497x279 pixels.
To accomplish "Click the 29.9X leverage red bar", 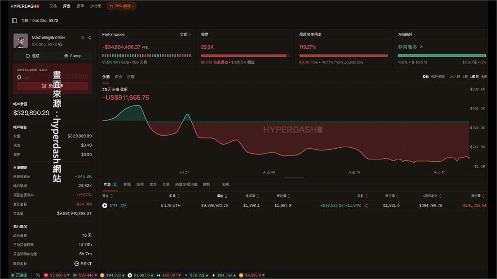I will coord(245,56).
